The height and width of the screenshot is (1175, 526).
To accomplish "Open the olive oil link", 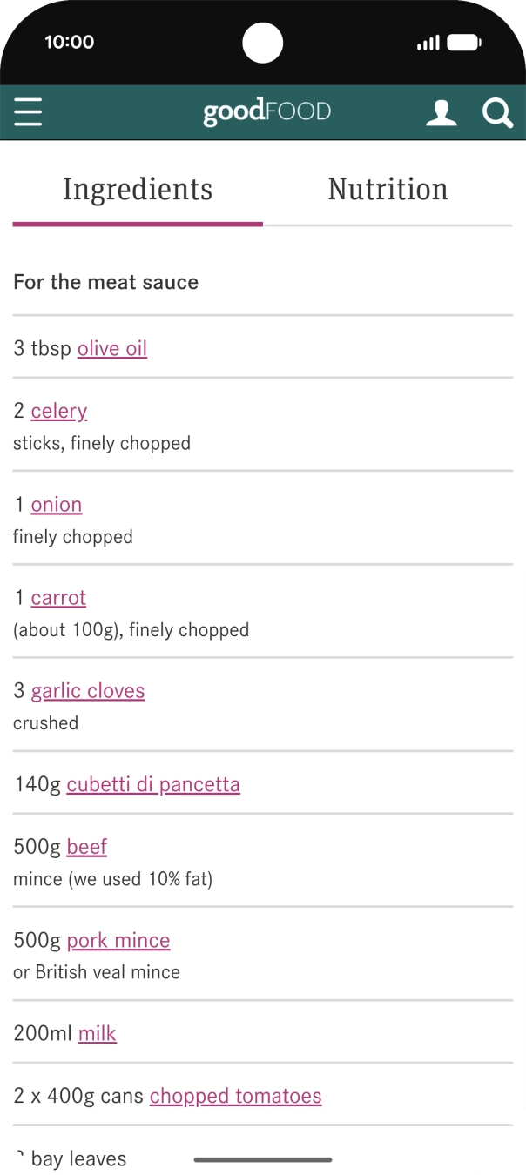I will (112, 348).
